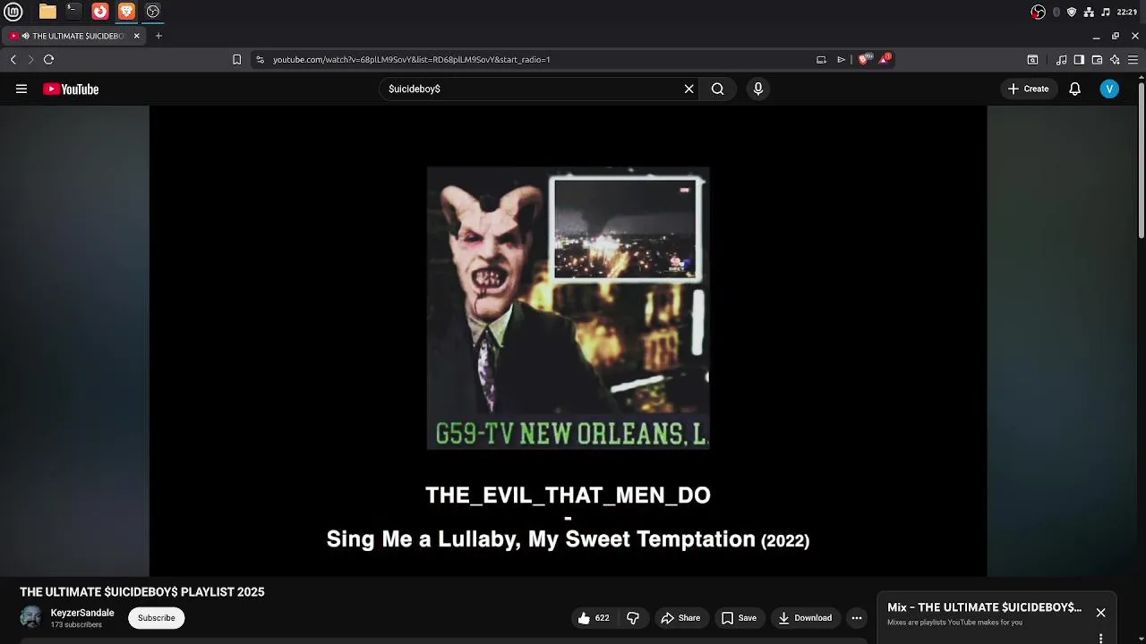
Task: Open the shield security tray icon
Action: pyautogui.click(x=1072, y=12)
